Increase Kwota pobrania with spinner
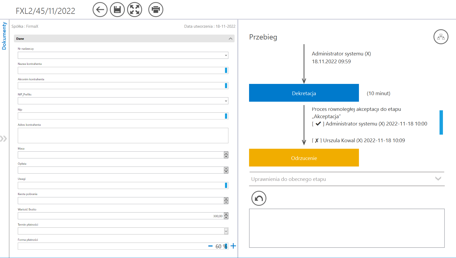 pos(226,199)
